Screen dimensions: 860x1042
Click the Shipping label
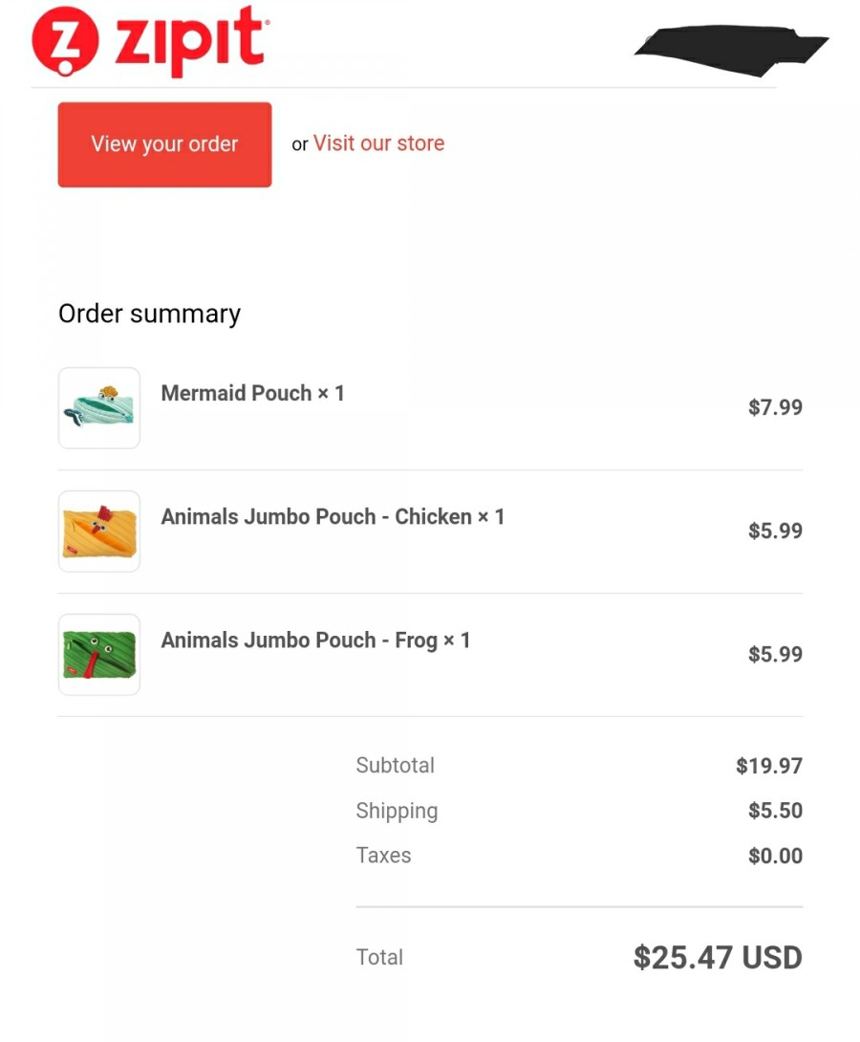point(397,811)
